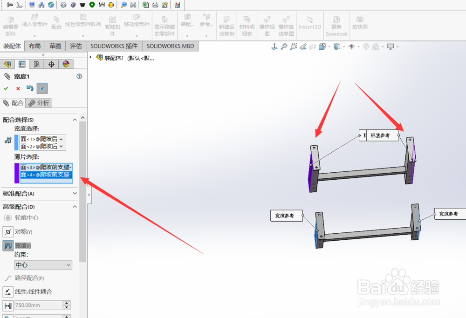Open the ConfigurationManager tab
The height and width of the screenshot is (318, 466).
36,64
